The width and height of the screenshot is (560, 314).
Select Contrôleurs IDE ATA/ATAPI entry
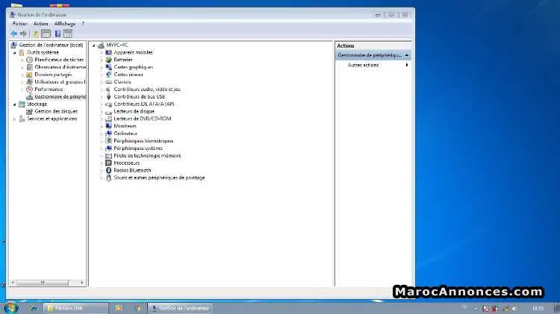coord(144,104)
